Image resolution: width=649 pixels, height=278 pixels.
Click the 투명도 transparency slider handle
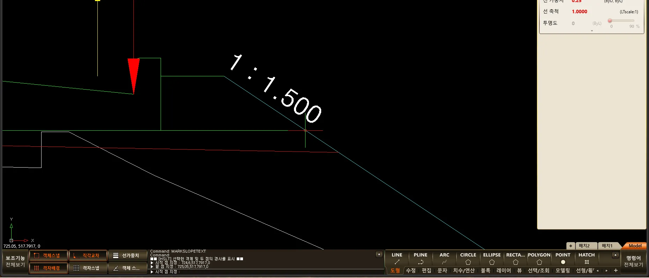610,21
